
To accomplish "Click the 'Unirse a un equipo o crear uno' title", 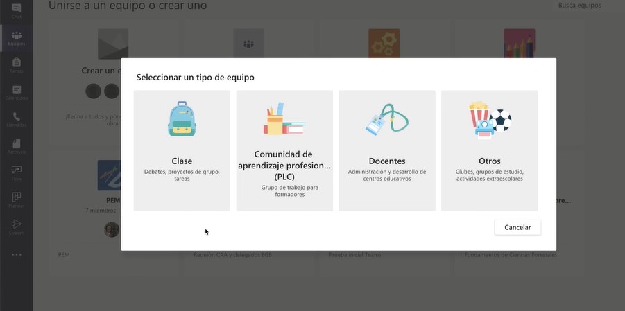I will tap(128, 6).
